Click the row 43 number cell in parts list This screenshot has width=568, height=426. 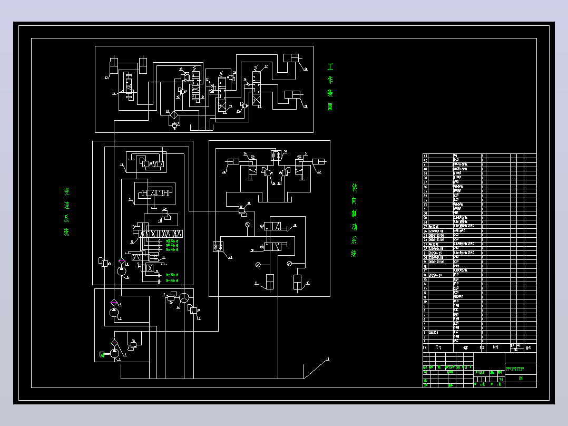tap(425, 156)
